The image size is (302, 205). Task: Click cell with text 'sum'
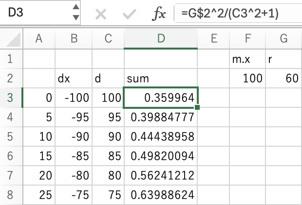[x=161, y=78]
